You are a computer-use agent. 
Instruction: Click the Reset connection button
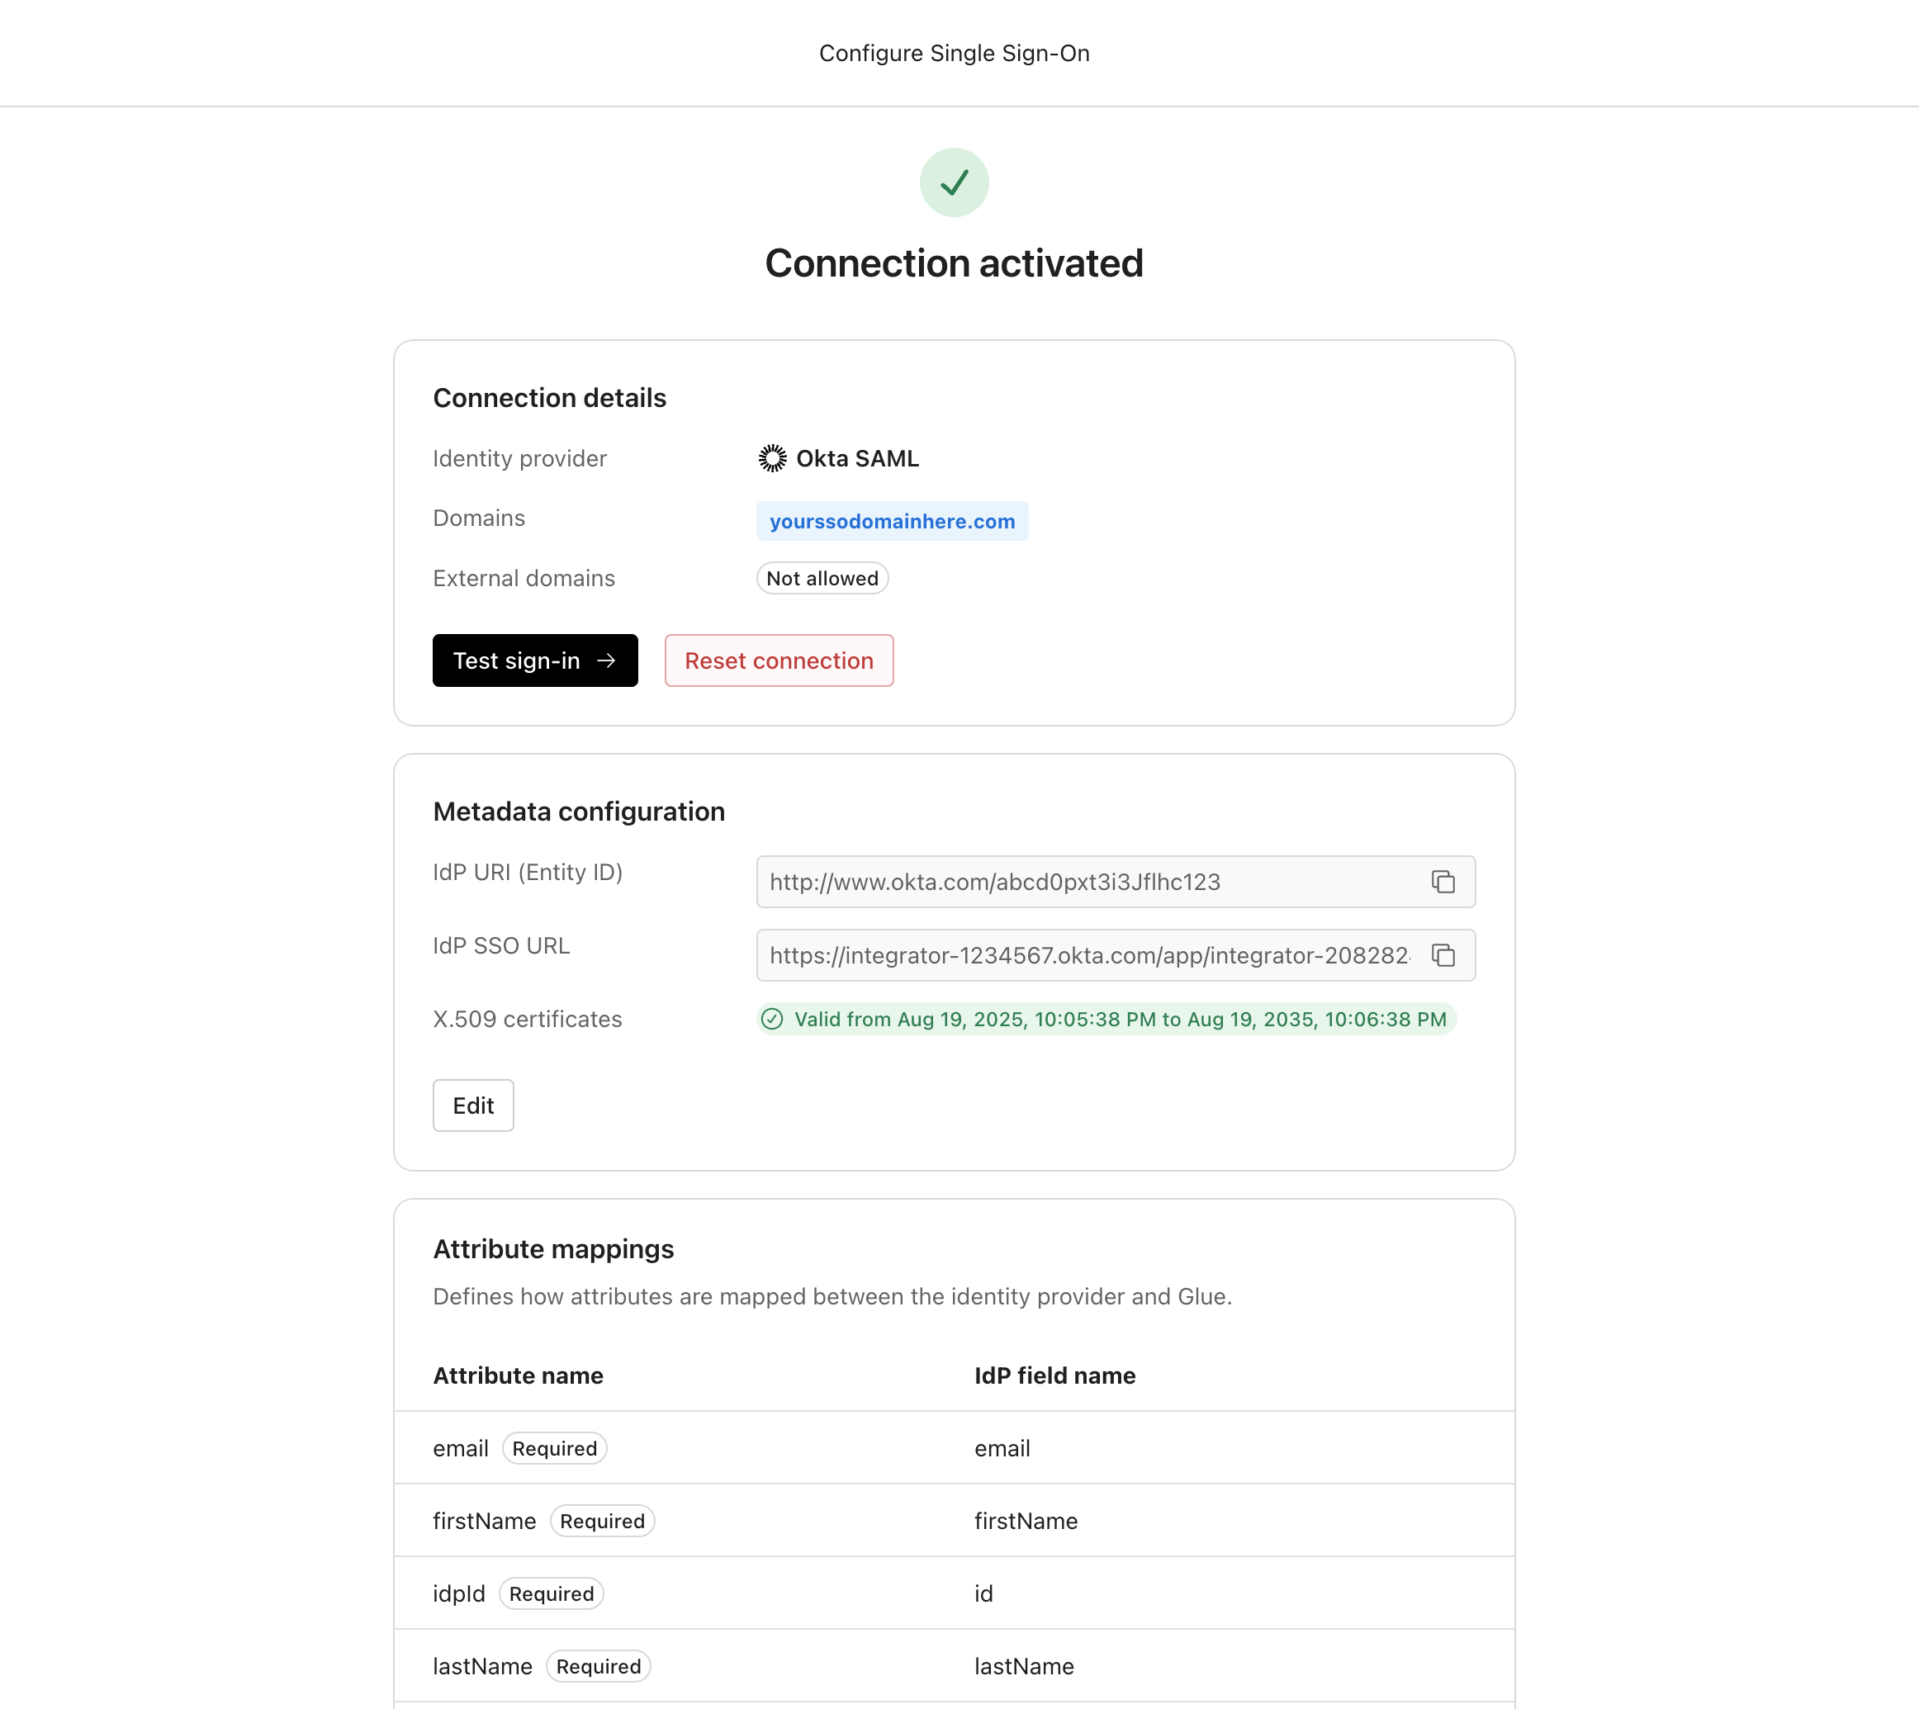tap(779, 660)
